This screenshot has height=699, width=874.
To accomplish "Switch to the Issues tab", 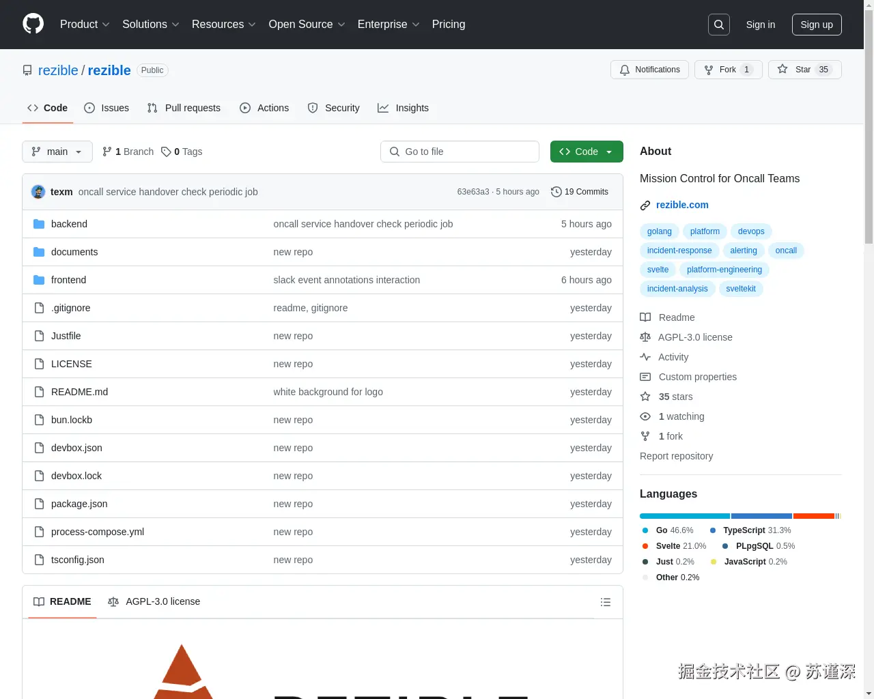I will (107, 108).
